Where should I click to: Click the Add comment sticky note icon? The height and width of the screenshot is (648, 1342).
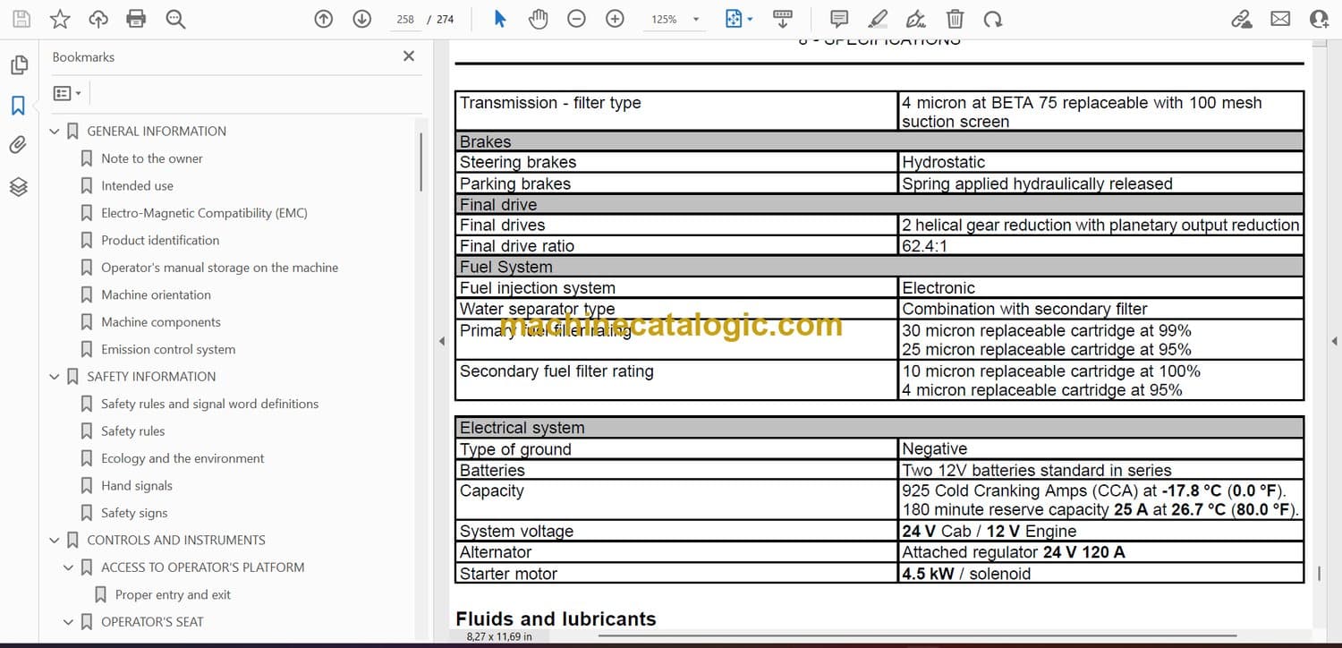click(x=839, y=19)
